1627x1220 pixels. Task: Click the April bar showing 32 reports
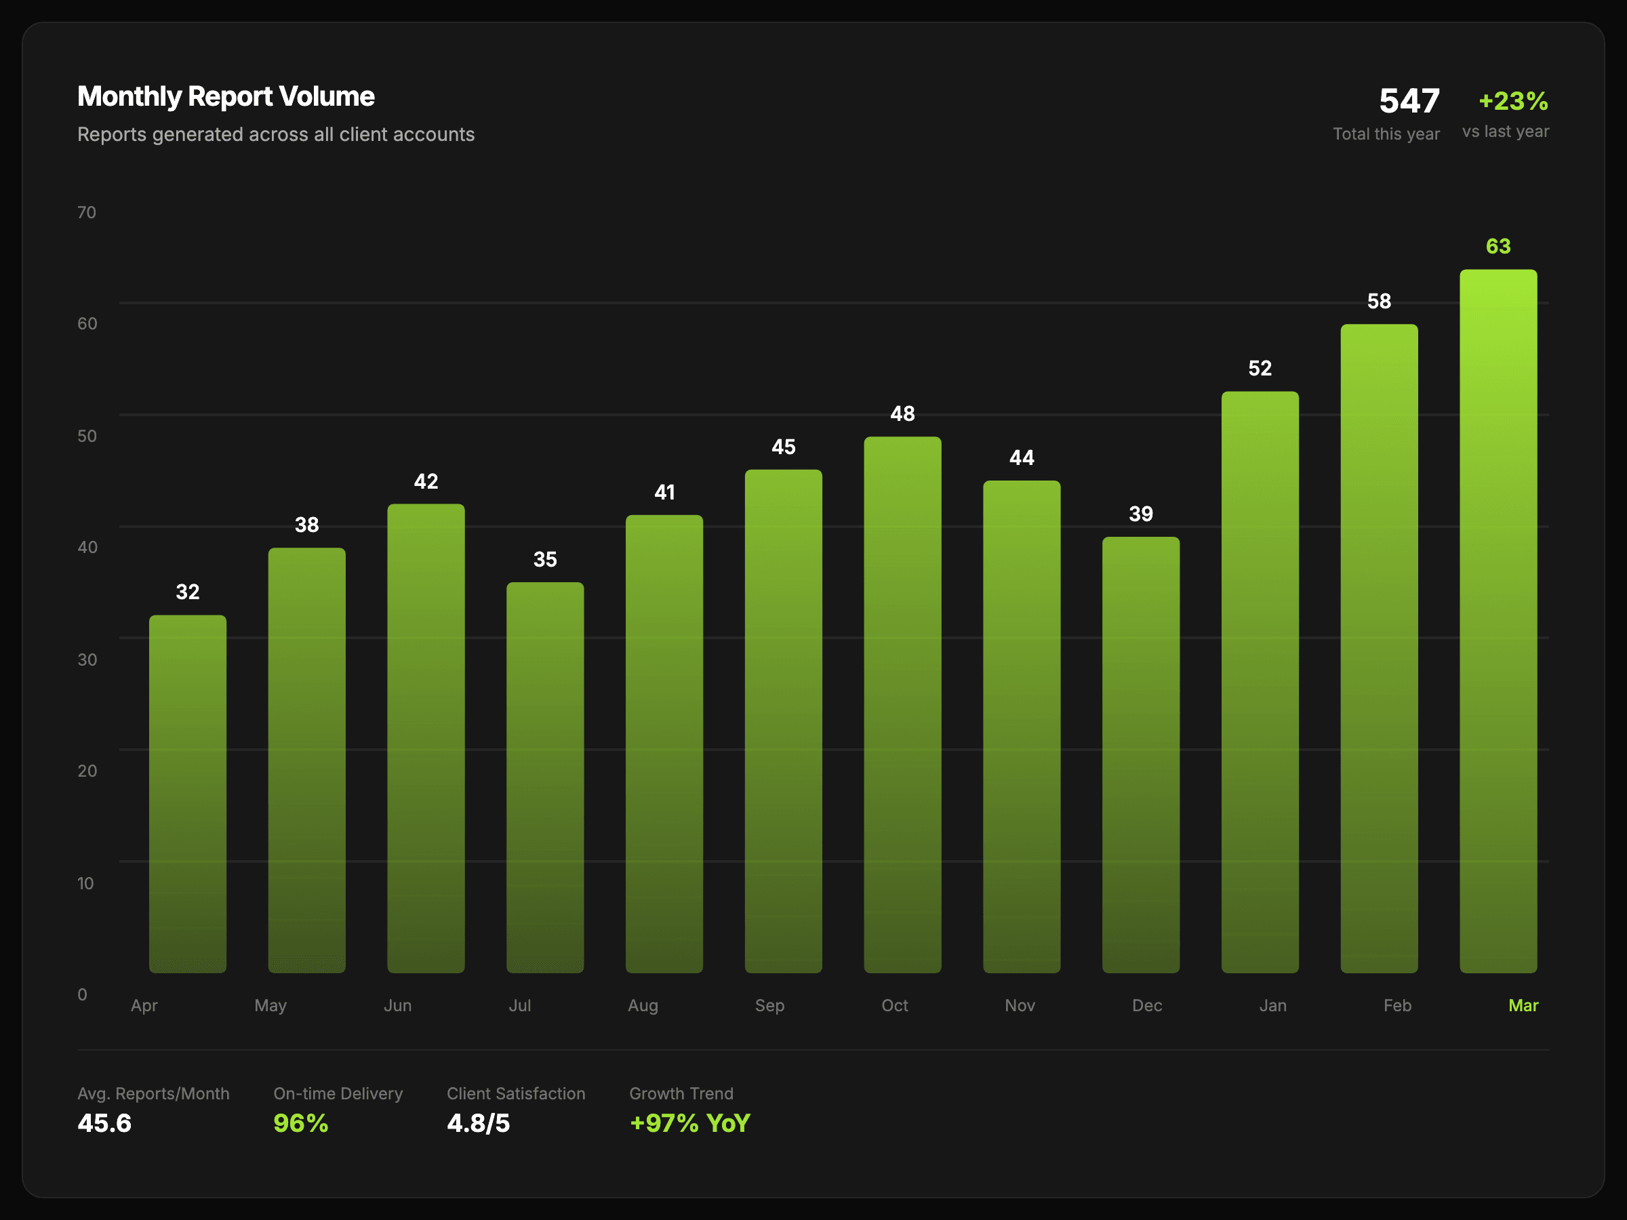click(x=188, y=794)
